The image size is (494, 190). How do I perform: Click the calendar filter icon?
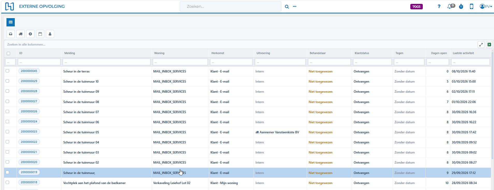point(40,34)
